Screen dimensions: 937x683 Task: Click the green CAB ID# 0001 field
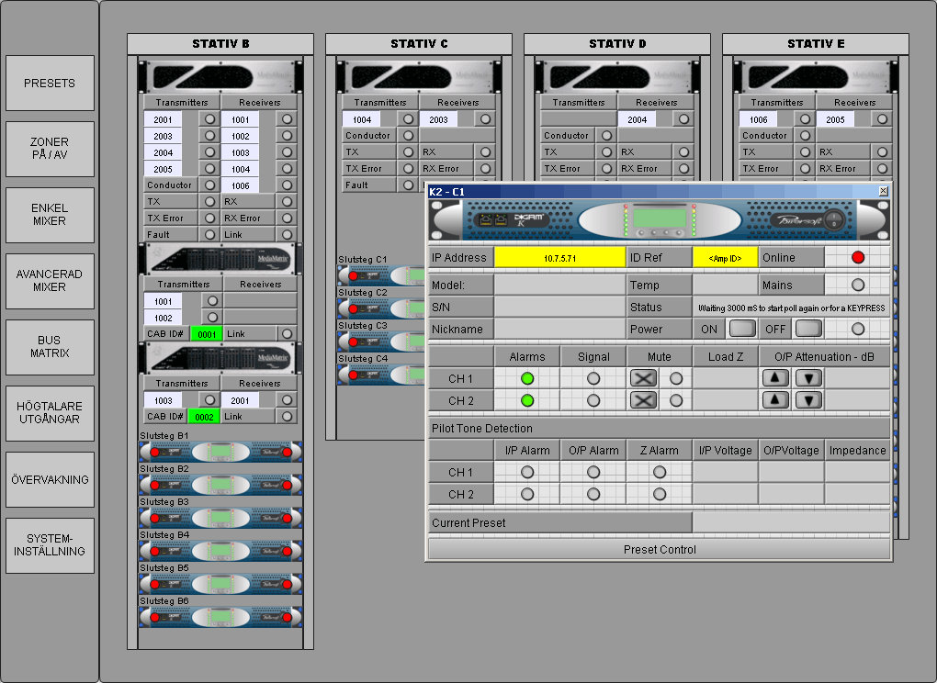coord(207,334)
